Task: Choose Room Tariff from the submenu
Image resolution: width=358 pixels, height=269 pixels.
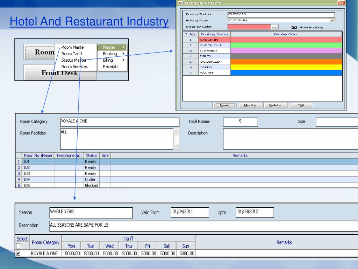Action: [x=72, y=54]
